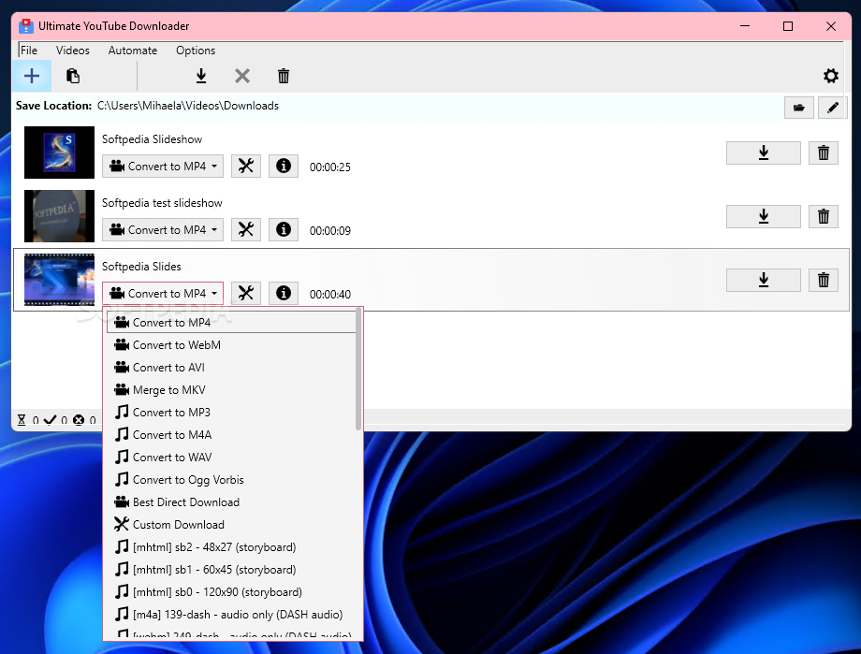Delete Softpedia test slideshow from list

point(824,216)
